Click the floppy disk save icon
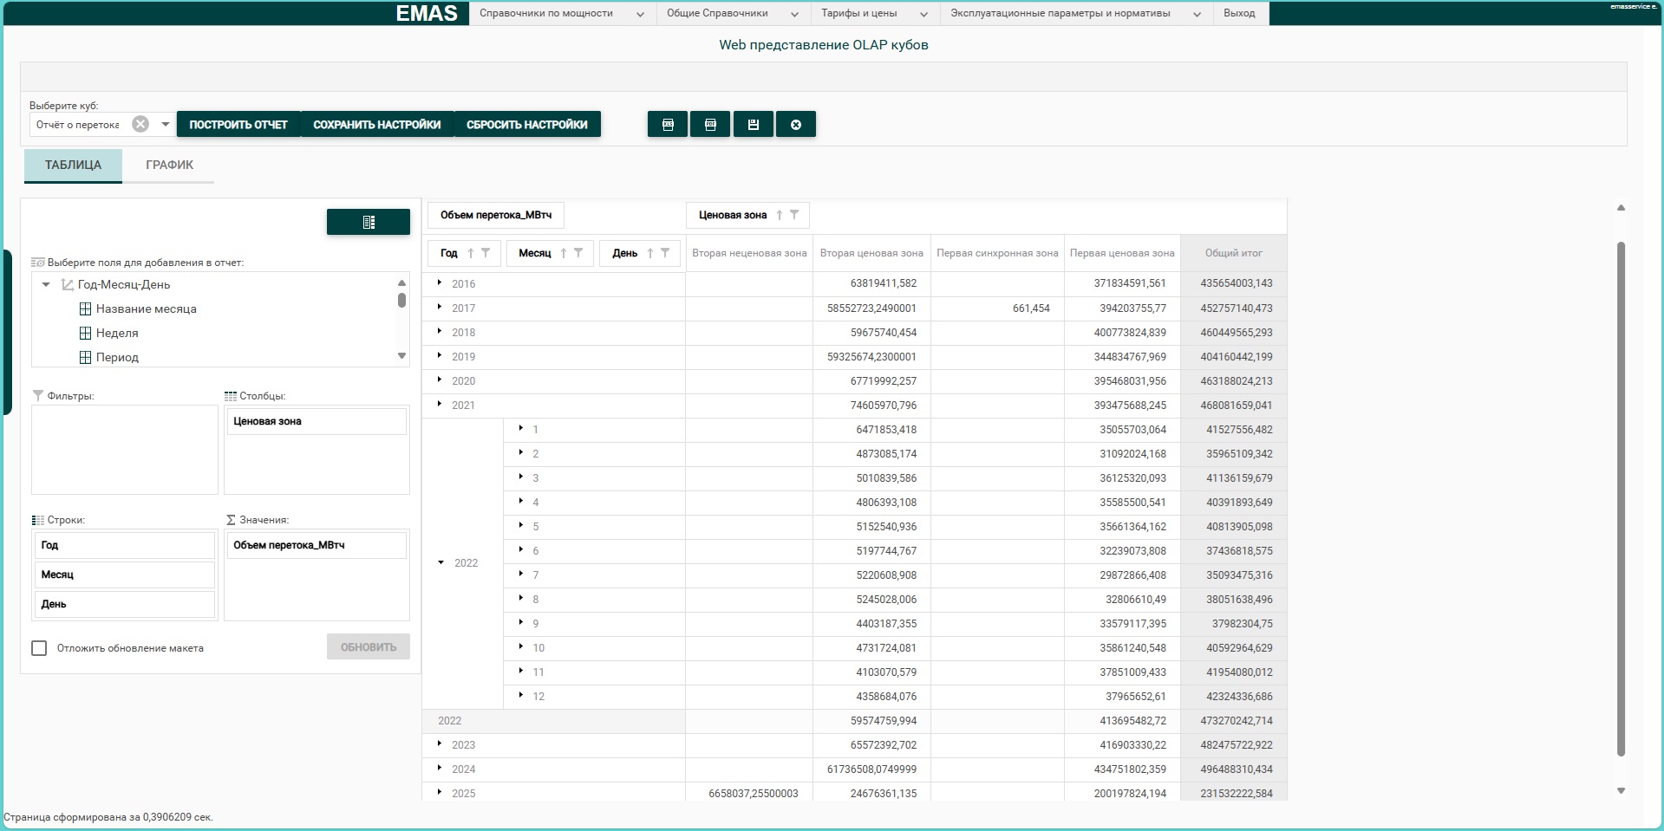This screenshot has width=1664, height=831. click(753, 125)
